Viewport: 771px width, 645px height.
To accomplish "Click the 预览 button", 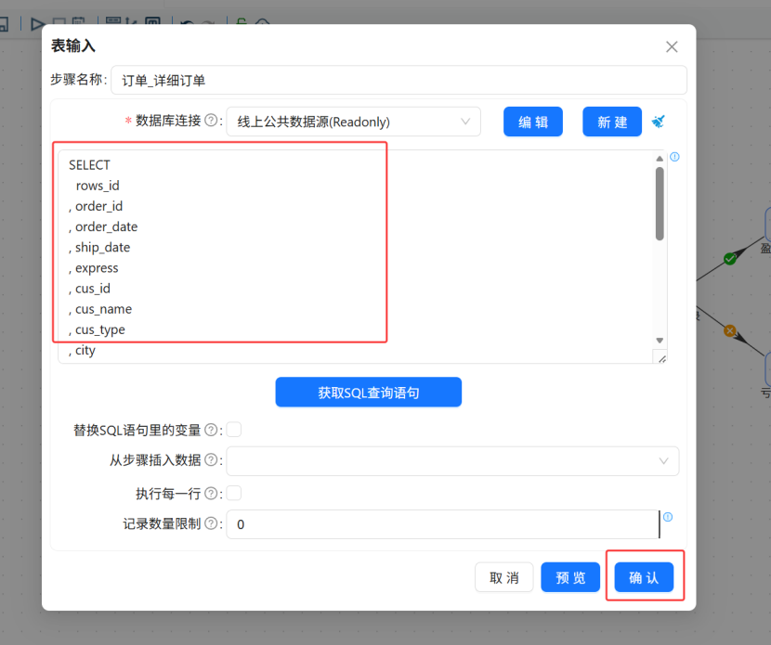I will click(570, 577).
